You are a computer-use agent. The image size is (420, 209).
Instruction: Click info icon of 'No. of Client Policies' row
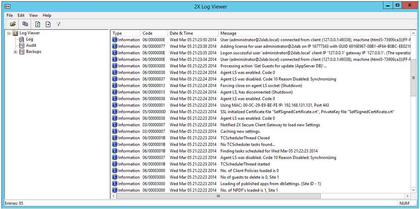[x=115, y=170]
